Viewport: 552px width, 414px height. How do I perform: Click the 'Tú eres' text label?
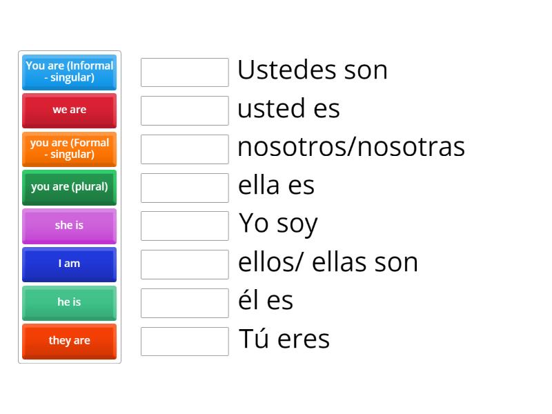tap(284, 339)
